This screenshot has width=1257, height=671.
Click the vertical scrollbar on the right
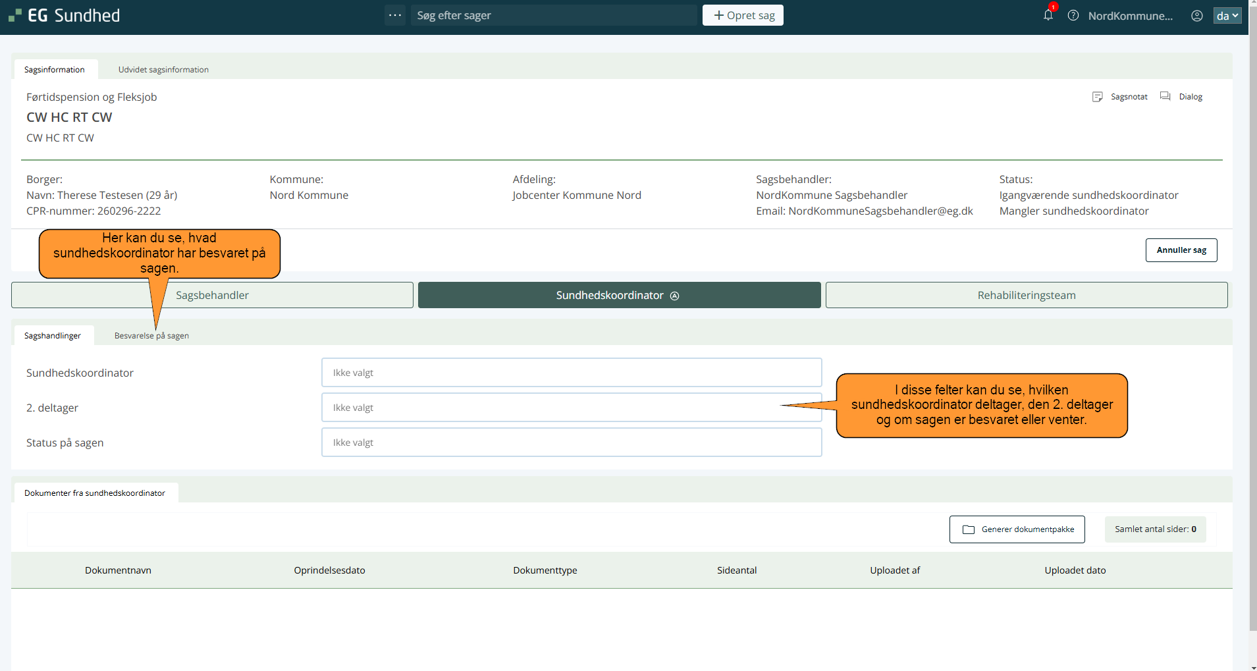point(1252,329)
